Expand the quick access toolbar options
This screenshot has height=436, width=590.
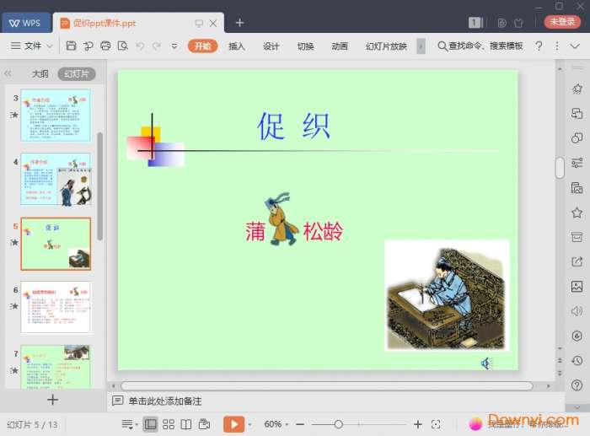pyautogui.click(x=174, y=46)
